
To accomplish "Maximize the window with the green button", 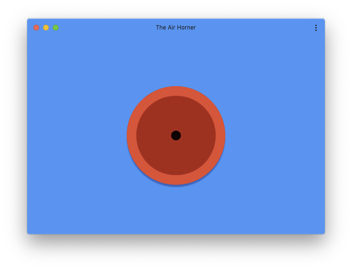I will [56, 28].
